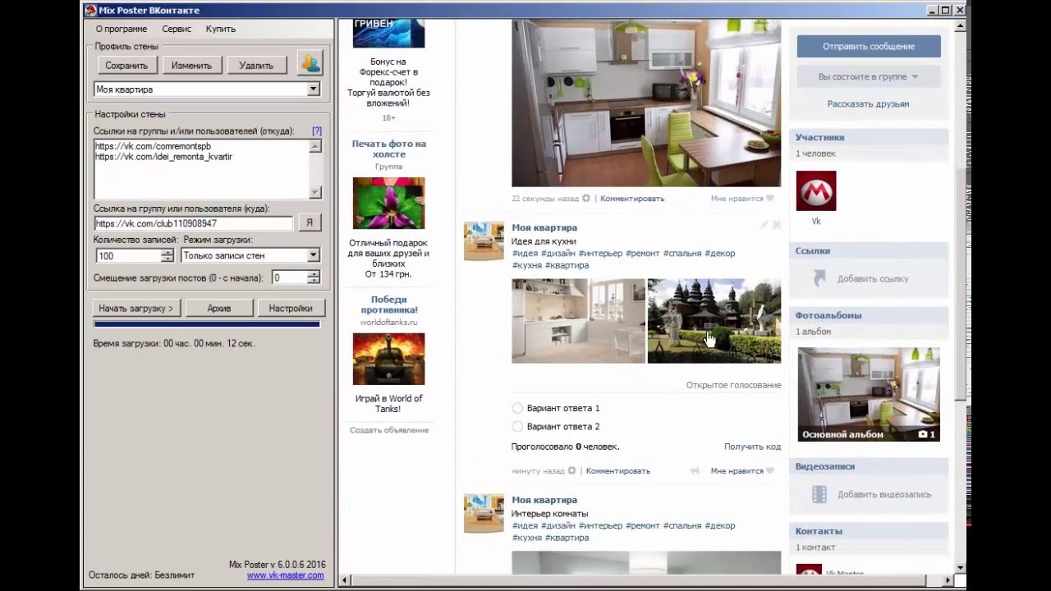Click the upload progress bar
The height and width of the screenshot is (591, 1051).
pyautogui.click(x=207, y=325)
